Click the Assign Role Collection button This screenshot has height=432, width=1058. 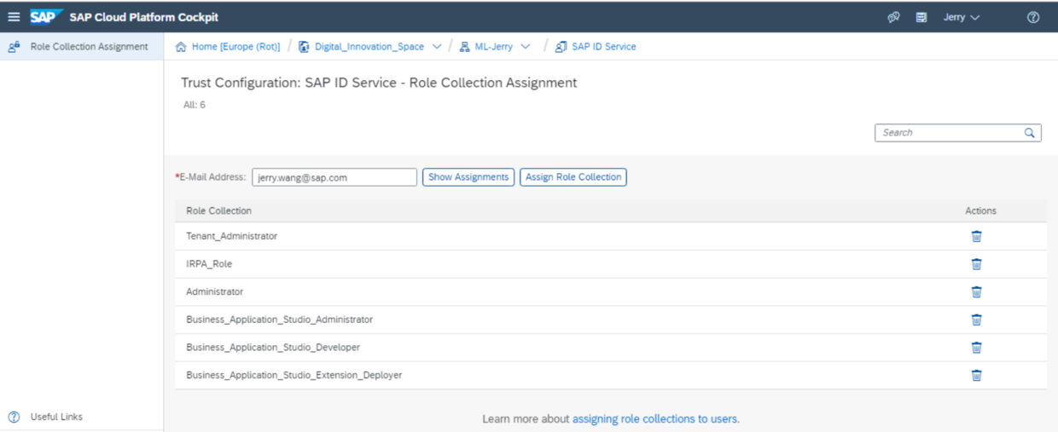573,177
